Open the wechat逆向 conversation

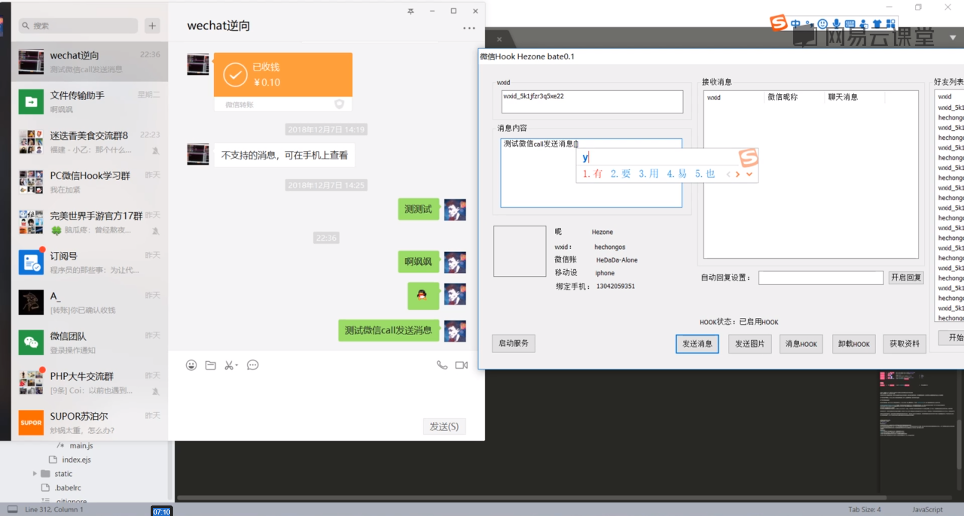point(90,62)
